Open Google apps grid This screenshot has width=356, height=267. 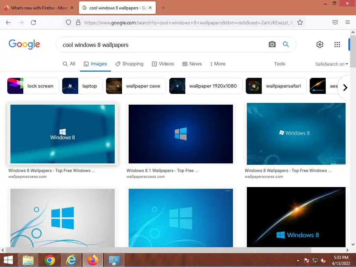click(x=337, y=44)
